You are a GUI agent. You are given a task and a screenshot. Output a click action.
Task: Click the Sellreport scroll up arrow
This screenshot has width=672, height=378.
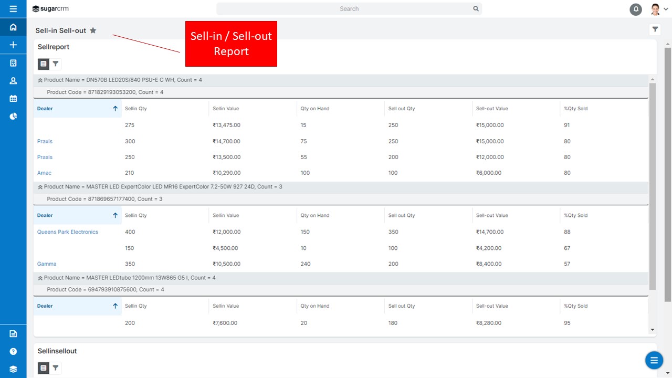(653, 80)
